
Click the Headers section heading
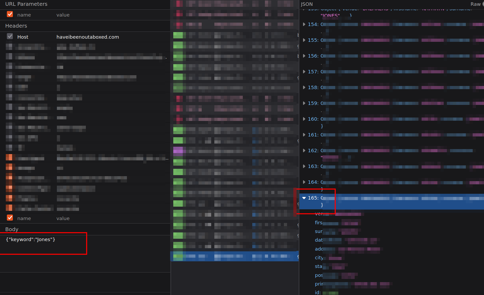click(x=16, y=26)
